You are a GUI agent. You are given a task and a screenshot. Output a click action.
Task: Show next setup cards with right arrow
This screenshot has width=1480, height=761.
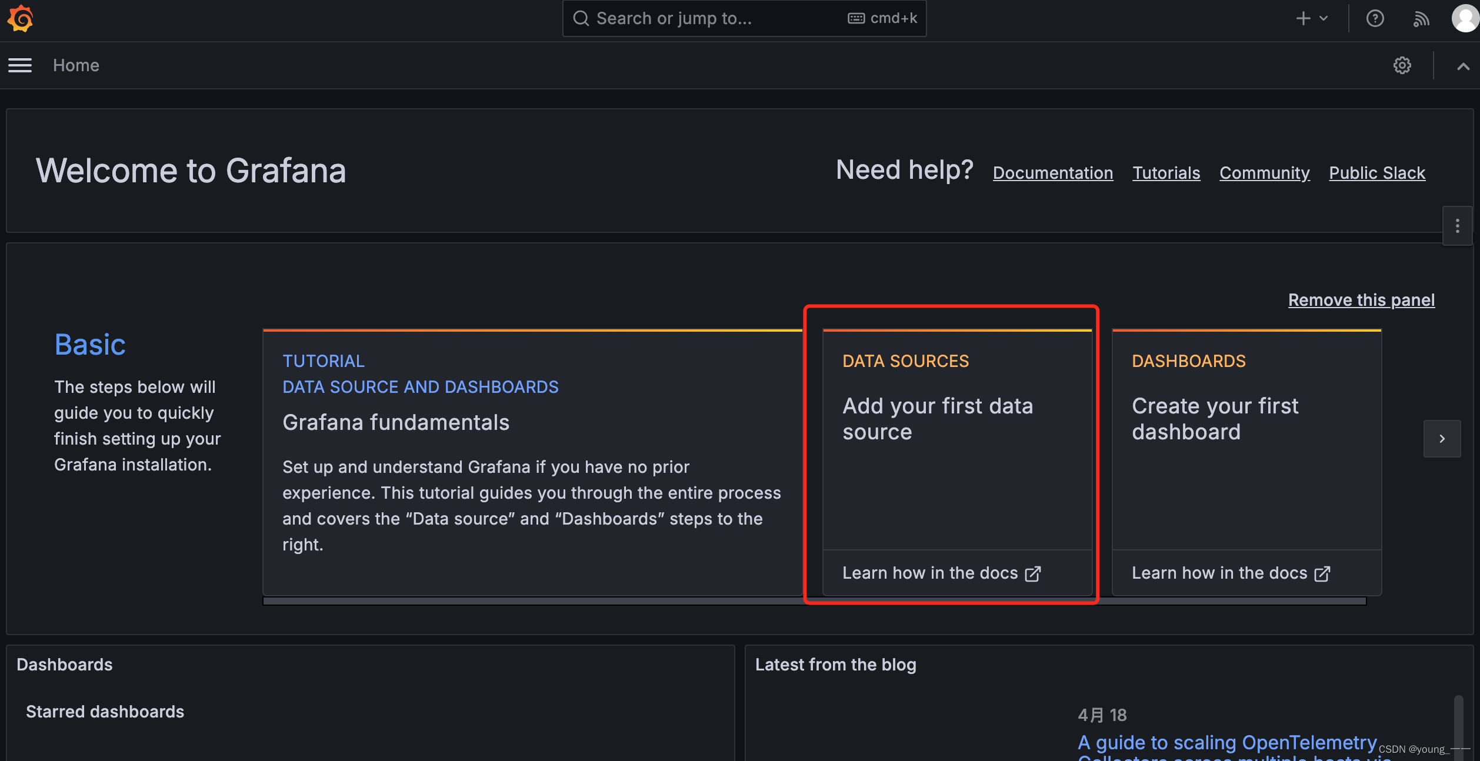[1442, 439]
